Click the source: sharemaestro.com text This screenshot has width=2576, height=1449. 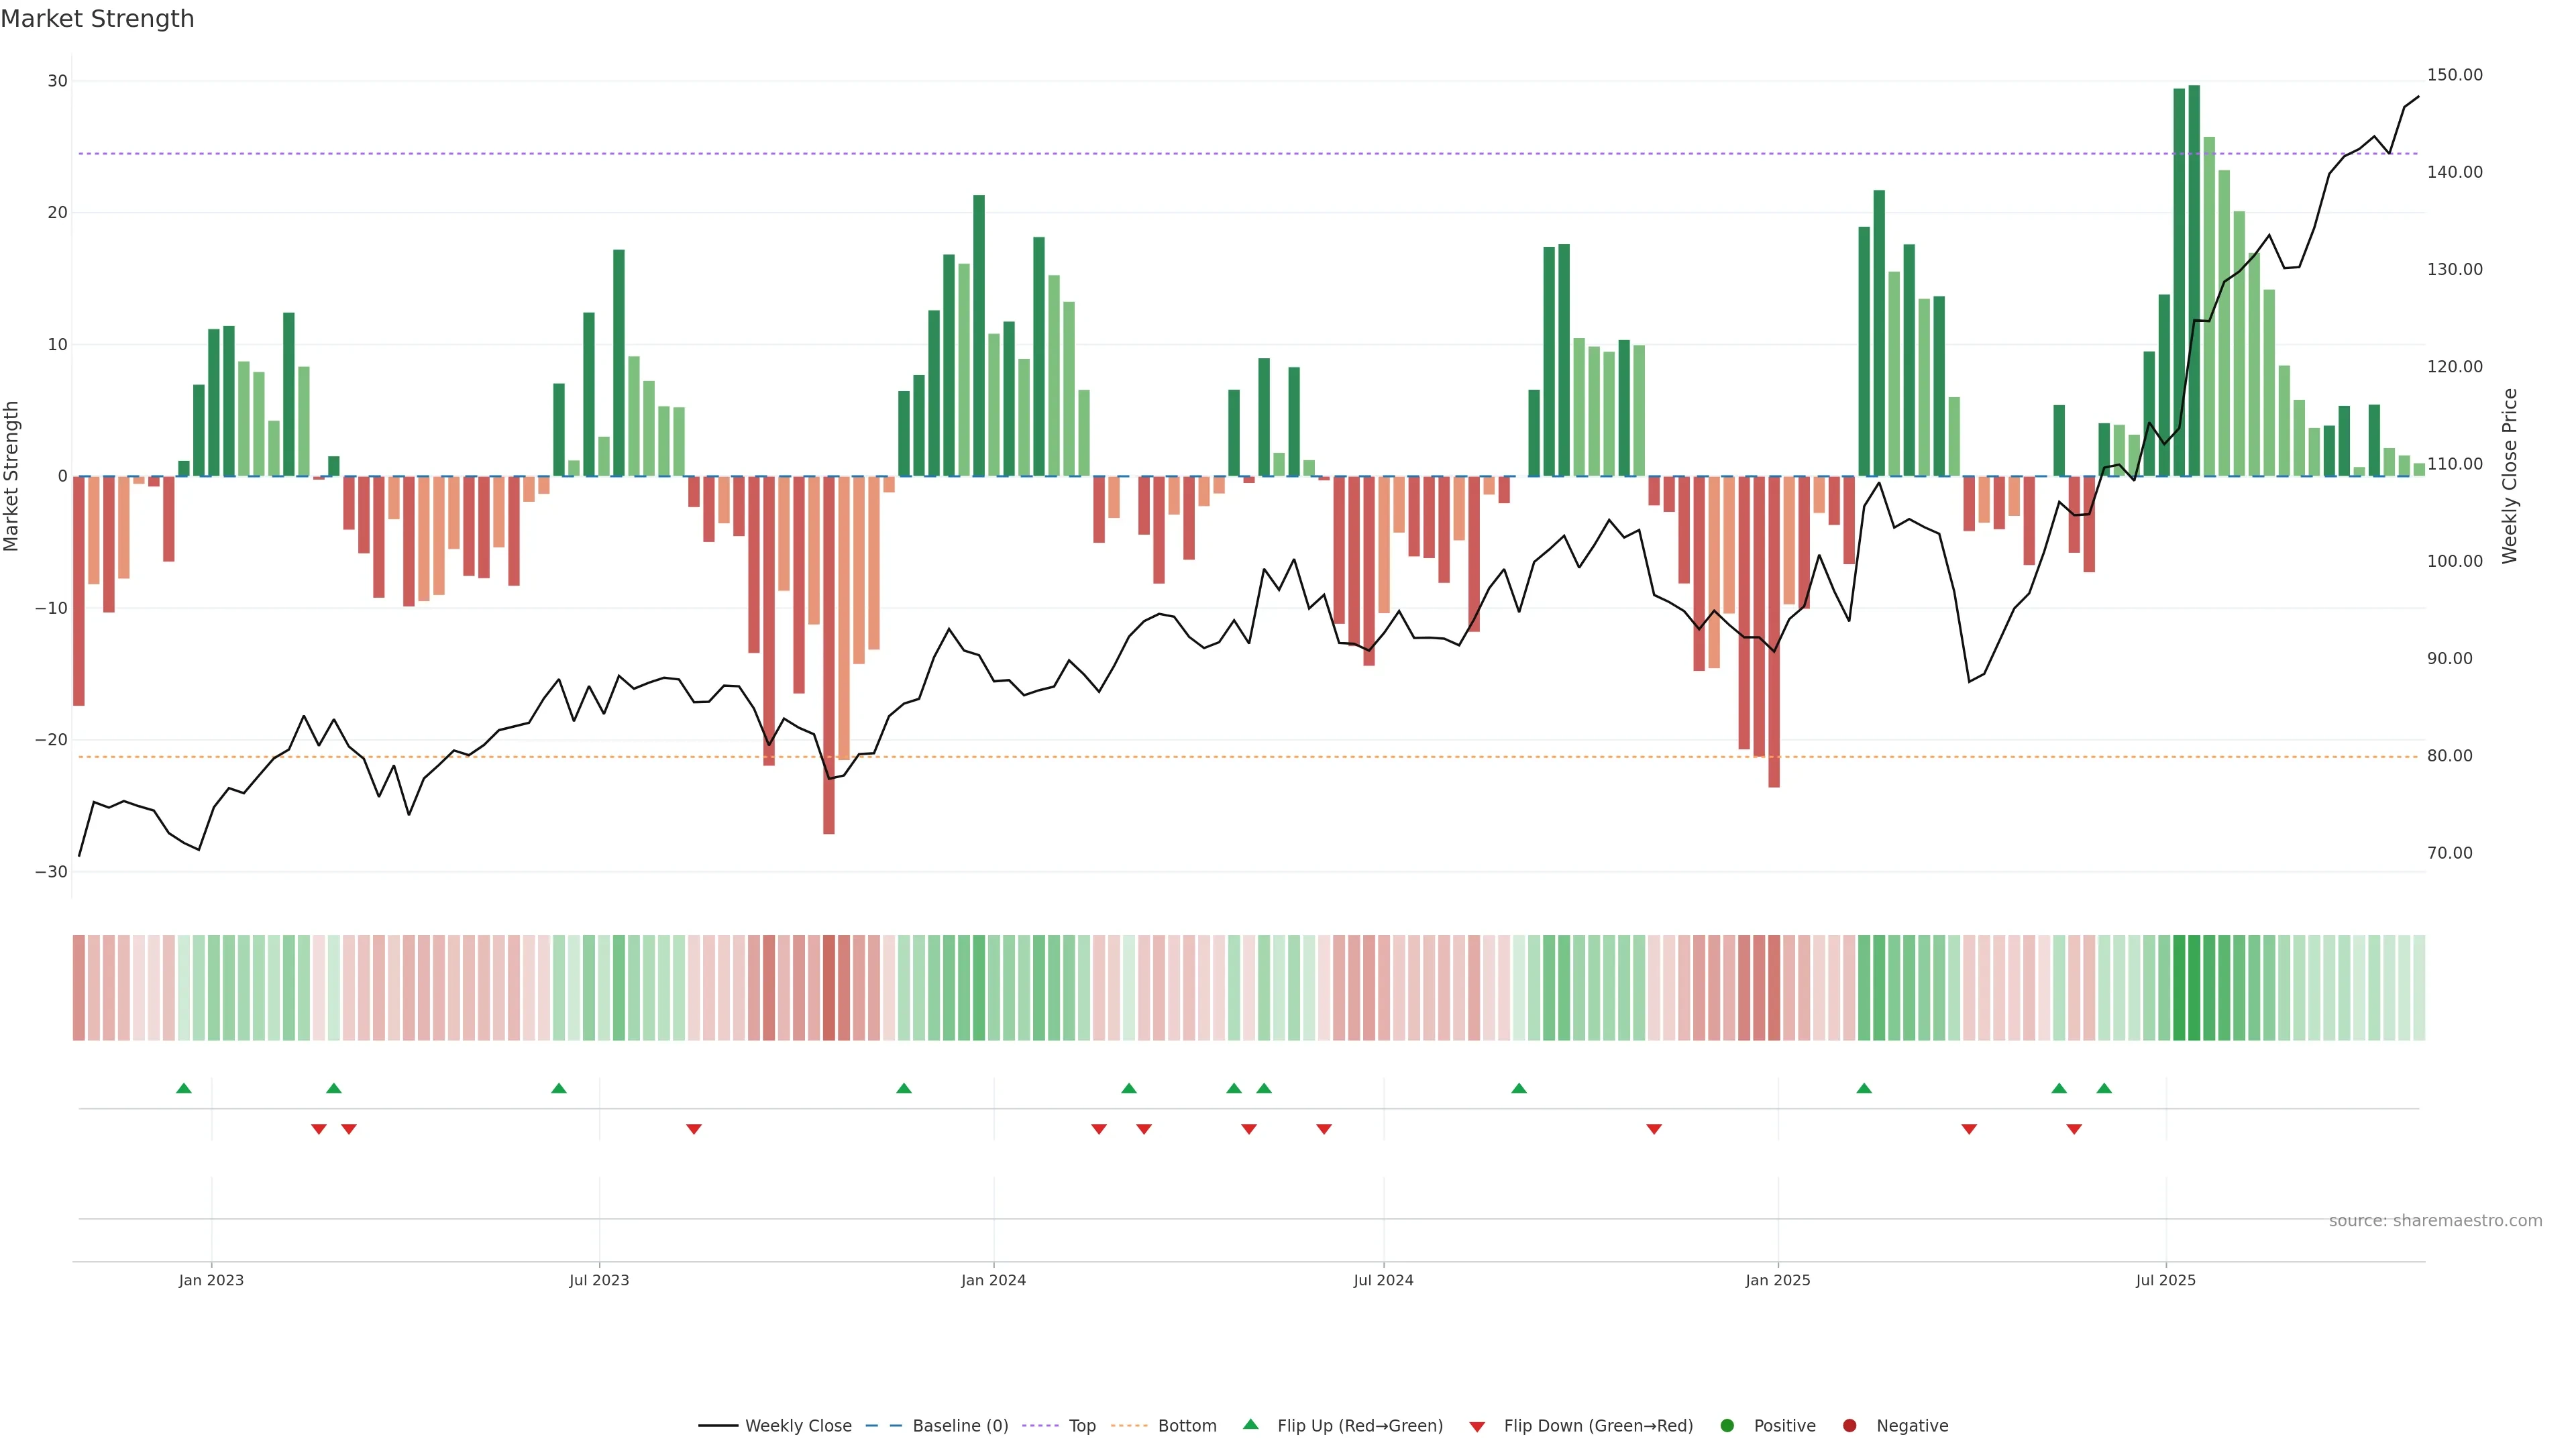point(2435,1221)
